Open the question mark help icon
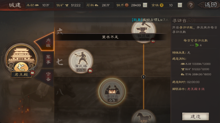Image resolution: width=220 pixels, height=123 pixels. [191, 5]
